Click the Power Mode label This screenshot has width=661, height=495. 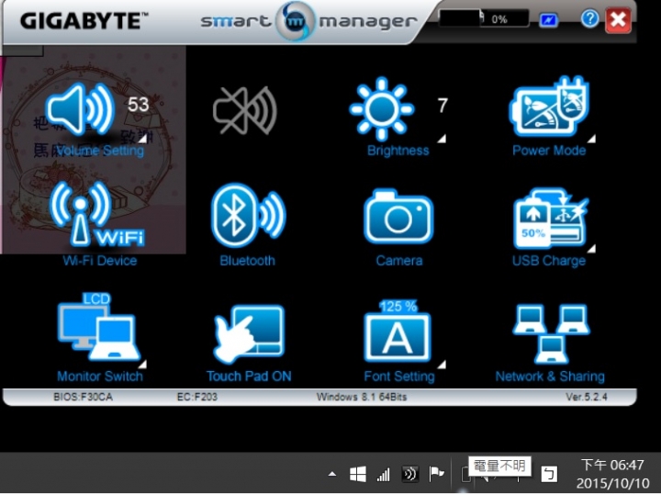tap(549, 151)
